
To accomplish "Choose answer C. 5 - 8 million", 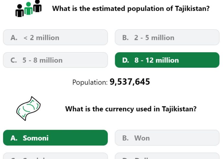I will pos(55,60).
